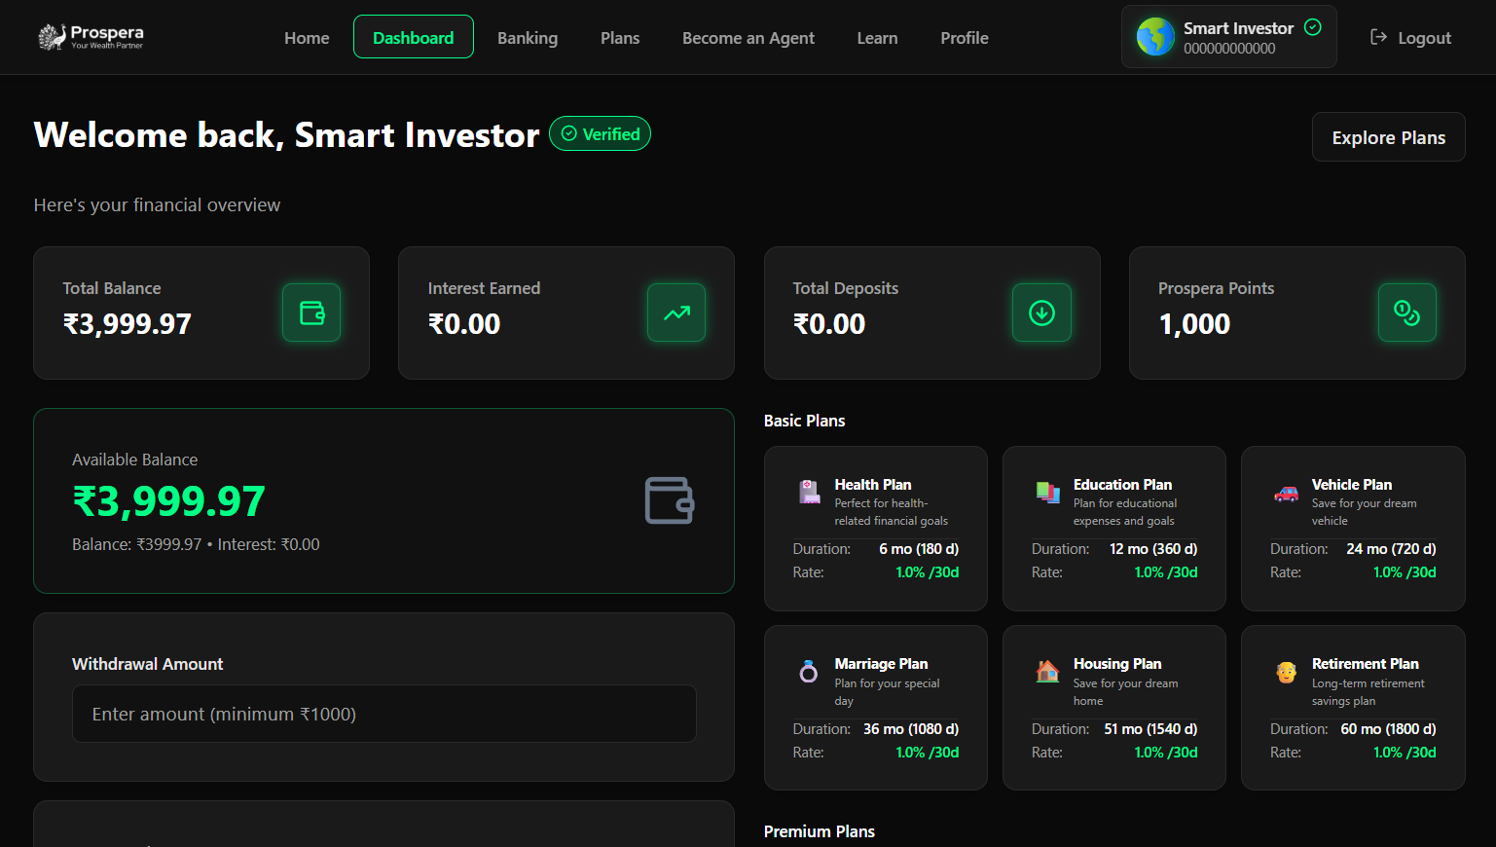This screenshot has width=1496, height=847.
Task: Click the Total Deposits download icon
Action: 1041,313
